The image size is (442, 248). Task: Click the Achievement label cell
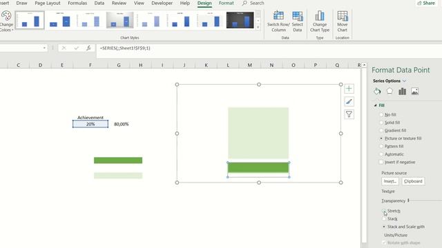(90, 118)
